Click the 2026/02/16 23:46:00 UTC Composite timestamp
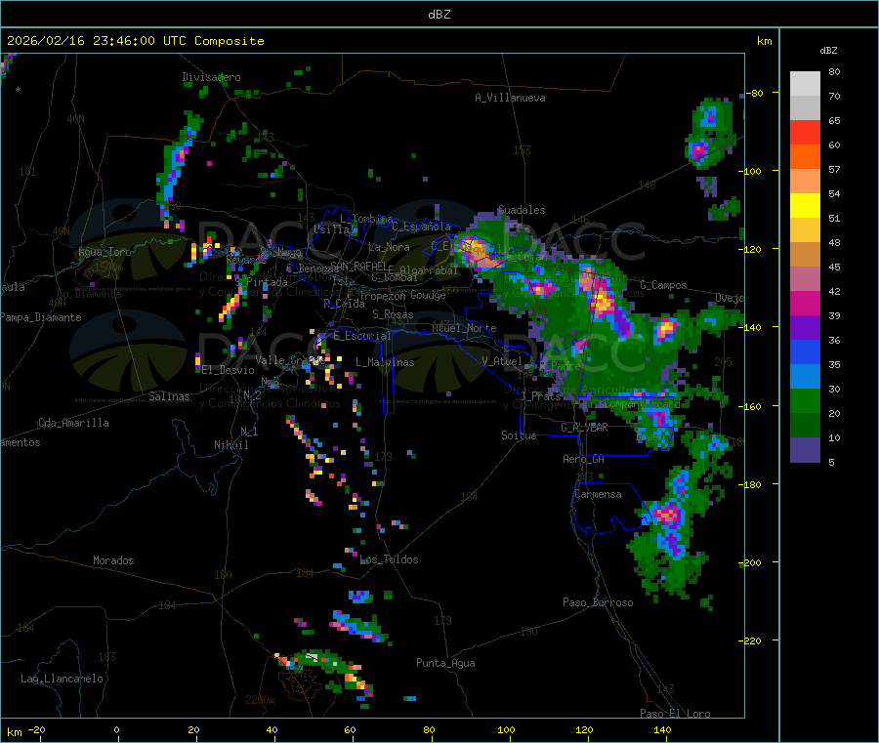Viewport: 879px width, 743px height. coord(135,41)
